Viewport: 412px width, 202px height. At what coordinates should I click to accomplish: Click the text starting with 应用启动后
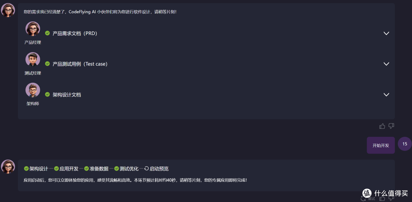click(135, 180)
